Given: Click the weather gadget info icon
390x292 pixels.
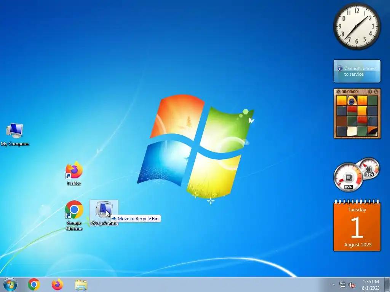Looking at the screenshot, I should pos(339,68).
